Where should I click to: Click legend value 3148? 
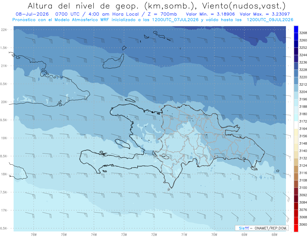[303, 143]
